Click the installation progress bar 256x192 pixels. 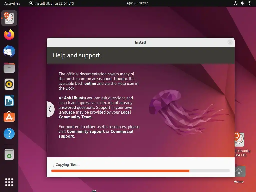coord(140,171)
